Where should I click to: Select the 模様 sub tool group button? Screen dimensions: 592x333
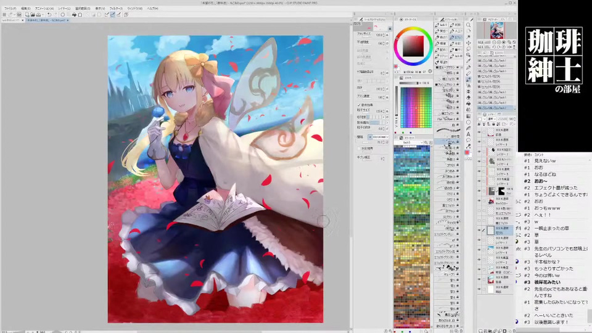click(441, 43)
